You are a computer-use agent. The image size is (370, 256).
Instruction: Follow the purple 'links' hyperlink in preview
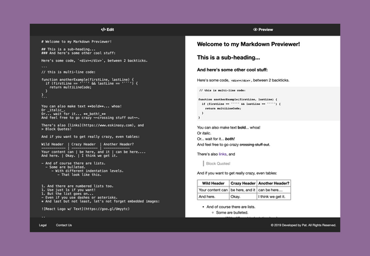click(223, 154)
